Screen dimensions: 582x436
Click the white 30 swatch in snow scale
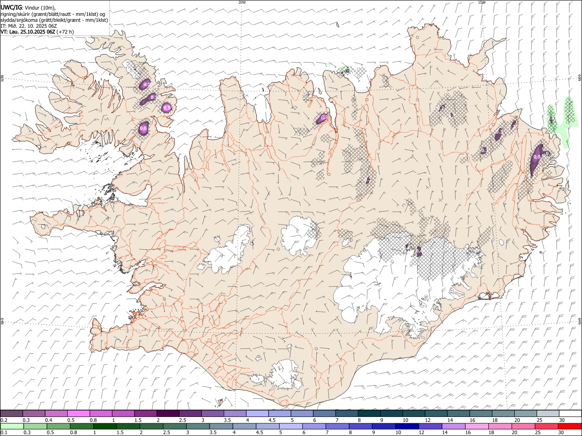click(570, 414)
